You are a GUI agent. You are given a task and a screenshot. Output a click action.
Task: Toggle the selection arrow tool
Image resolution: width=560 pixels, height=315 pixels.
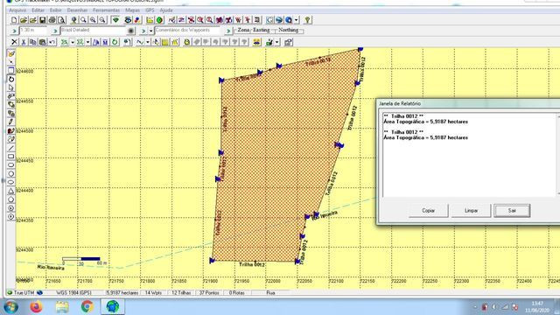(x=11, y=87)
